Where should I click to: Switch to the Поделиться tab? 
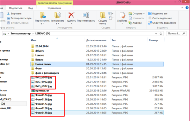coord(16,8)
